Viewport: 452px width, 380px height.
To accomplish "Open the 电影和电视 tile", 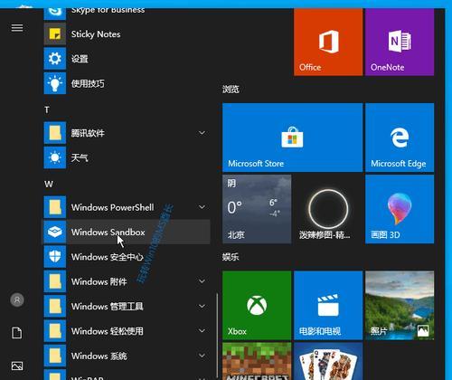I will [x=328, y=305].
